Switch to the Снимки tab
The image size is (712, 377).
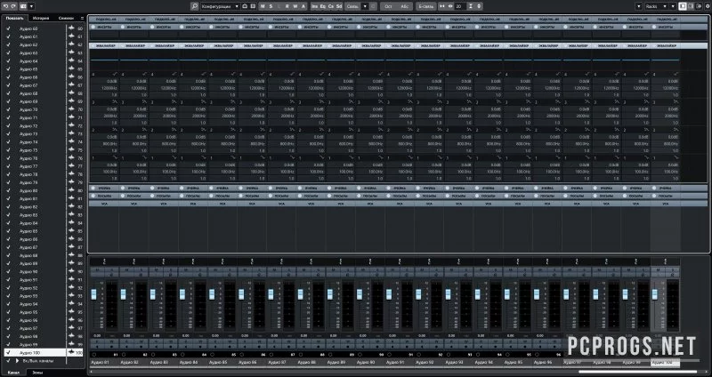66,18
